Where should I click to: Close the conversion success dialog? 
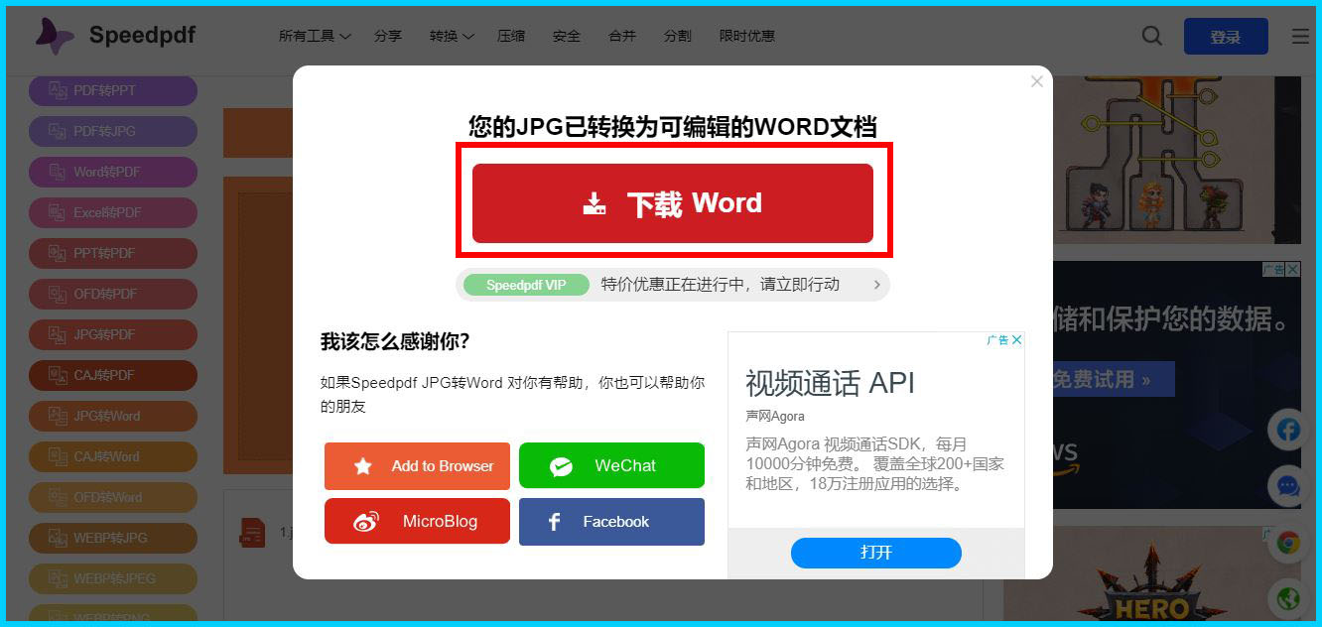coord(1037,81)
